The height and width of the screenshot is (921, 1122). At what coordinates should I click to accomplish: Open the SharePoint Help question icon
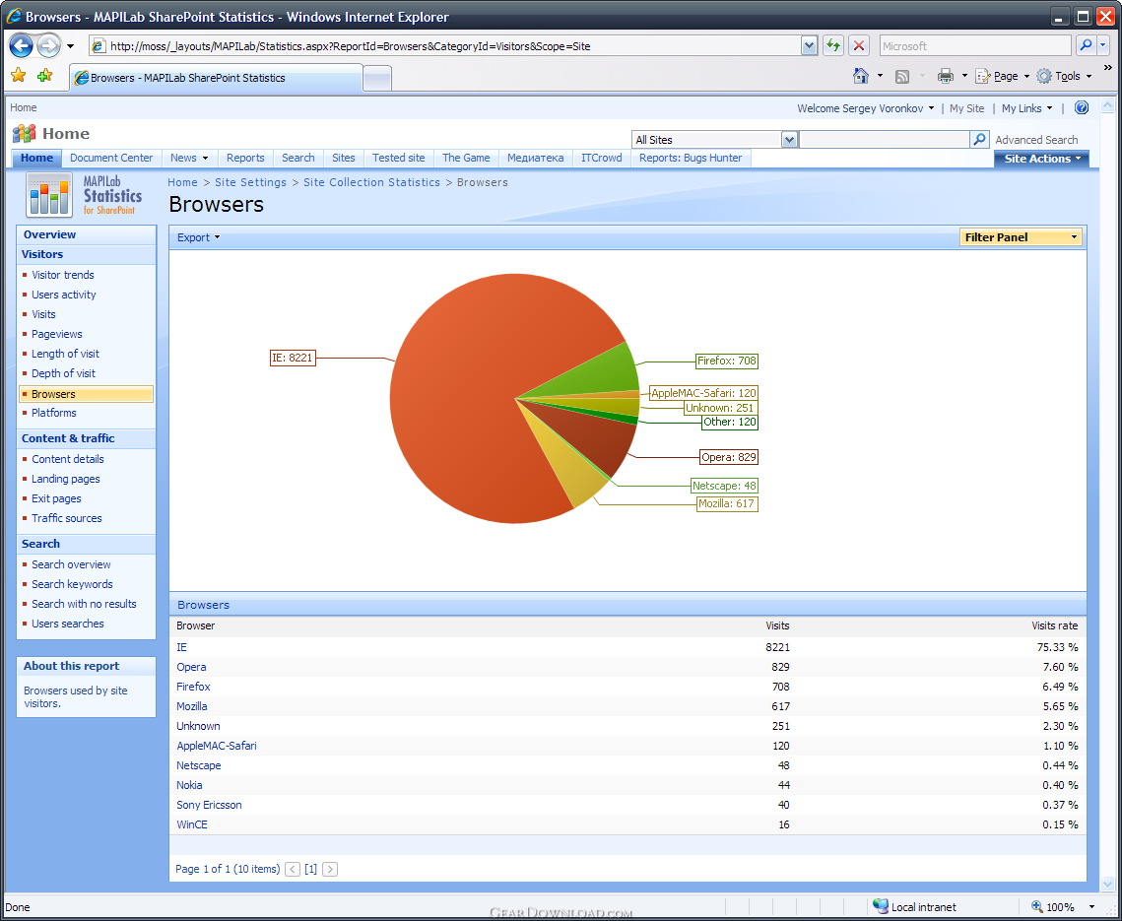coord(1082,108)
